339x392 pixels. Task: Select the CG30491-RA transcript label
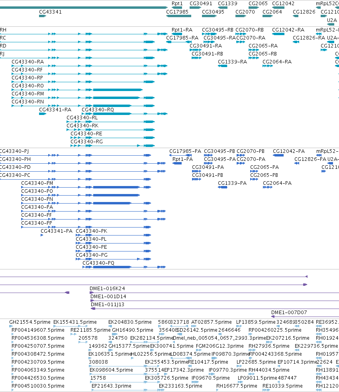206,46
